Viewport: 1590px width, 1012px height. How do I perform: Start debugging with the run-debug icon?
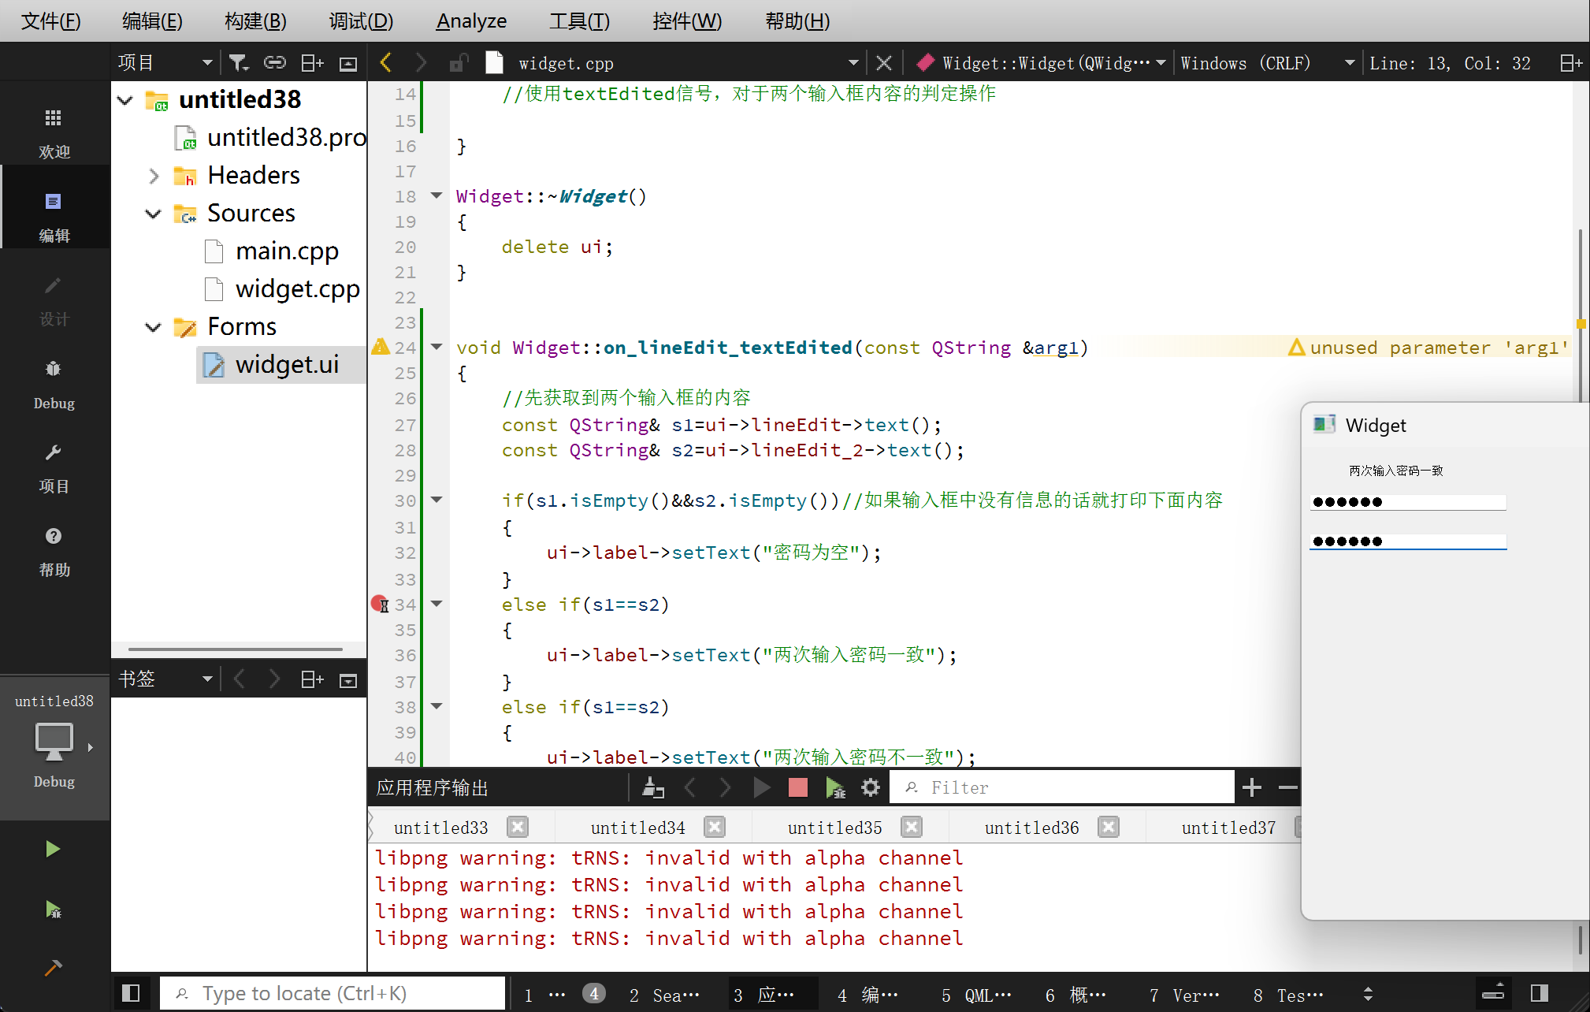pos(52,909)
